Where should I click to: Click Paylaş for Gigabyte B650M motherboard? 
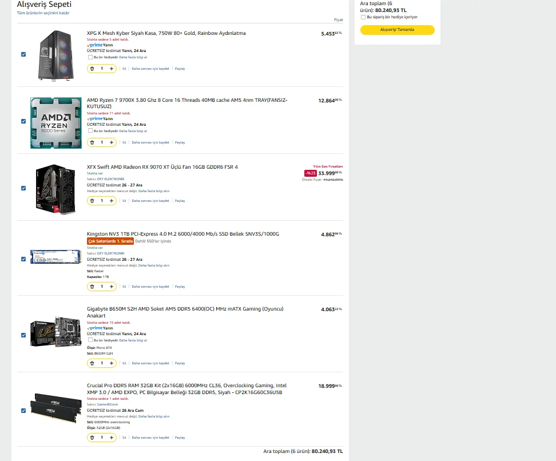point(180,363)
